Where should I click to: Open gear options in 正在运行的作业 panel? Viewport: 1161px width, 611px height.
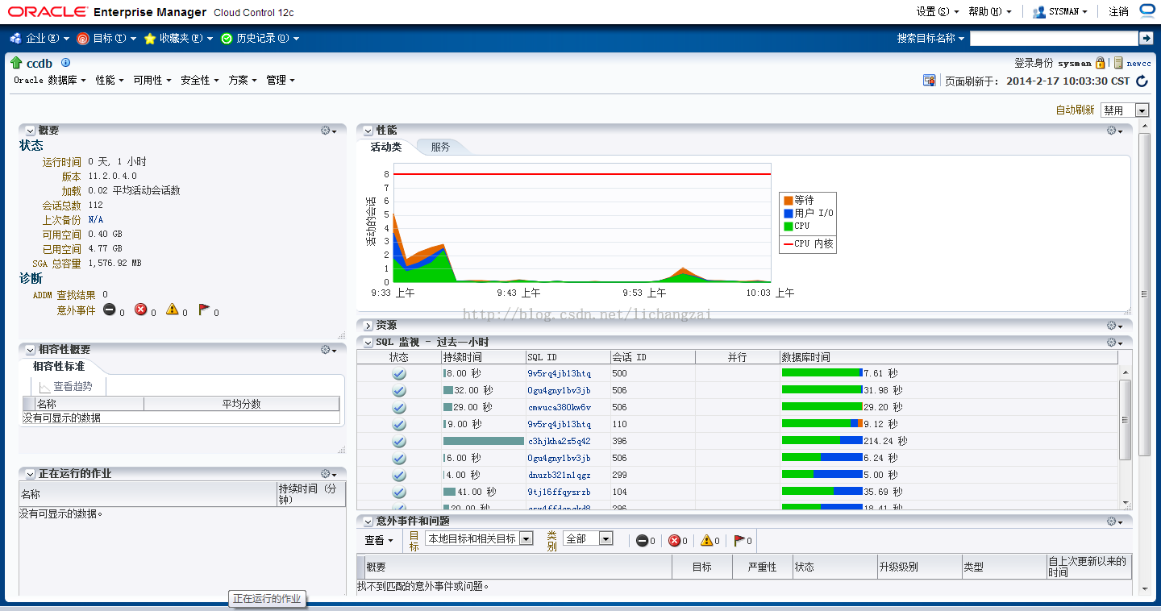coord(328,474)
